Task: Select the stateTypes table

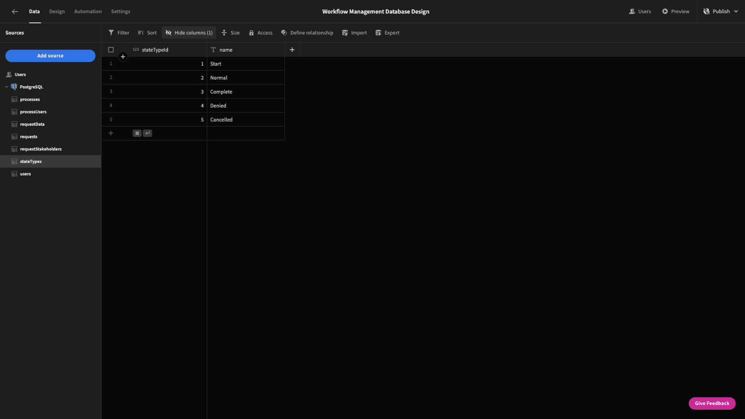Action: 50,162
